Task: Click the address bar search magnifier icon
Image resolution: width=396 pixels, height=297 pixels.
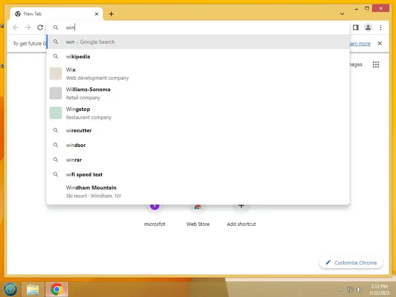Action: (x=56, y=27)
